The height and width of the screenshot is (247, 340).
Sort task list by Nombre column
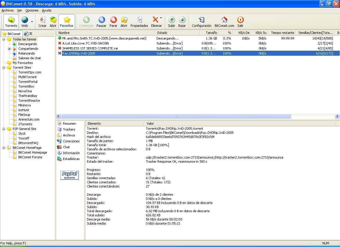pyautogui.click(x=105, y=33)
